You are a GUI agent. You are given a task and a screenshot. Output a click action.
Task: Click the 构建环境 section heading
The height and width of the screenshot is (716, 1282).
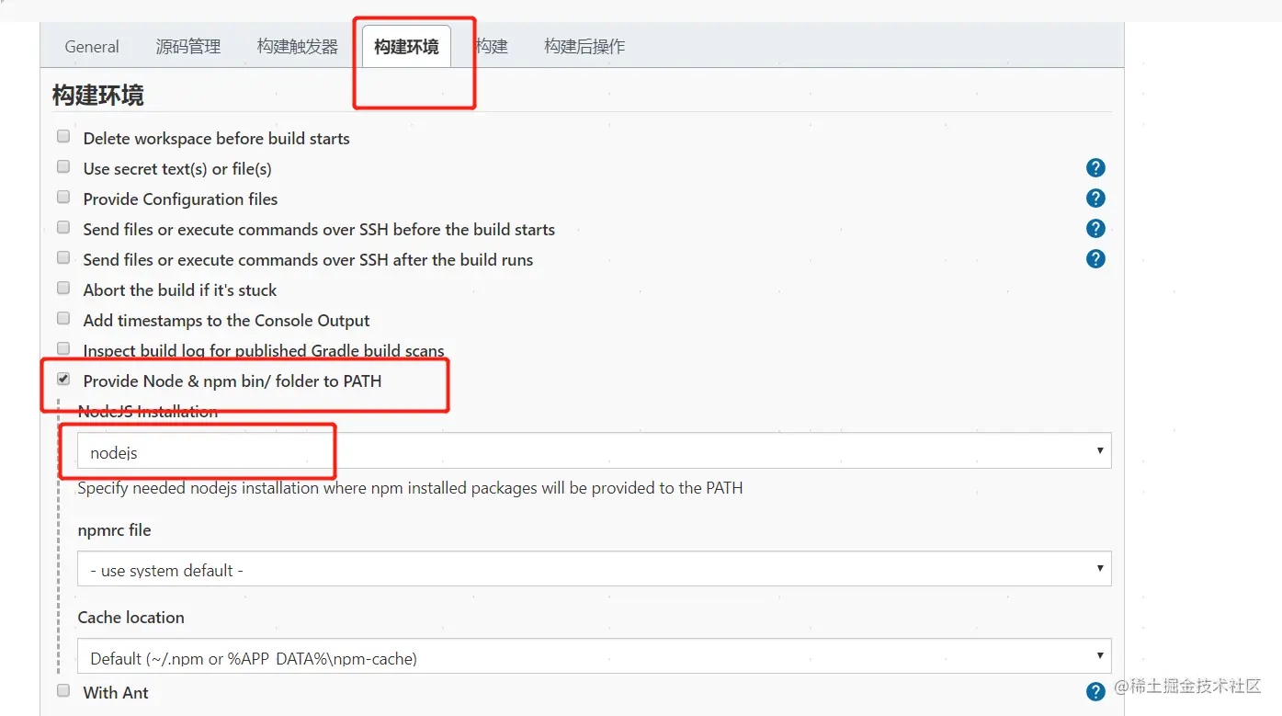click(98, 96)
